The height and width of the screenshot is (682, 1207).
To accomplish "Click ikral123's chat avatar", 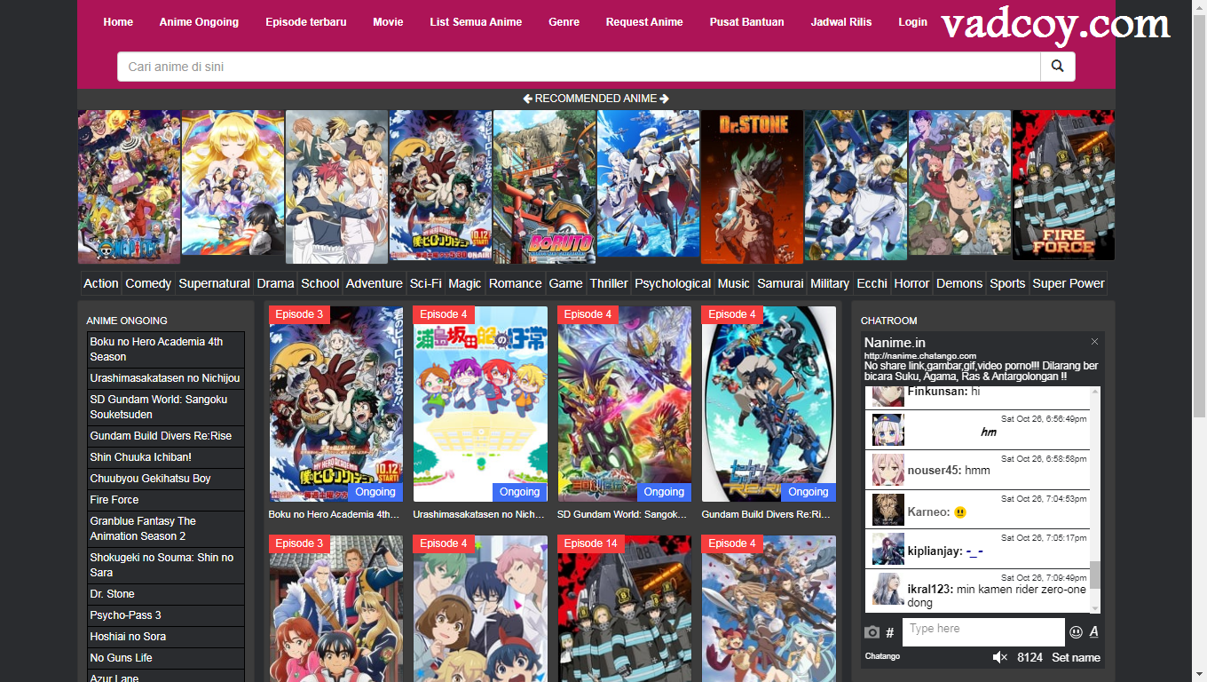I will click(888, 589).
